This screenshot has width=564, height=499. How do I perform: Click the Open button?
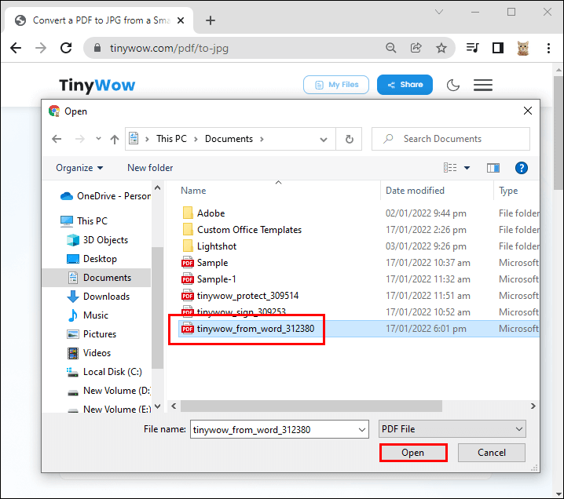413,453
